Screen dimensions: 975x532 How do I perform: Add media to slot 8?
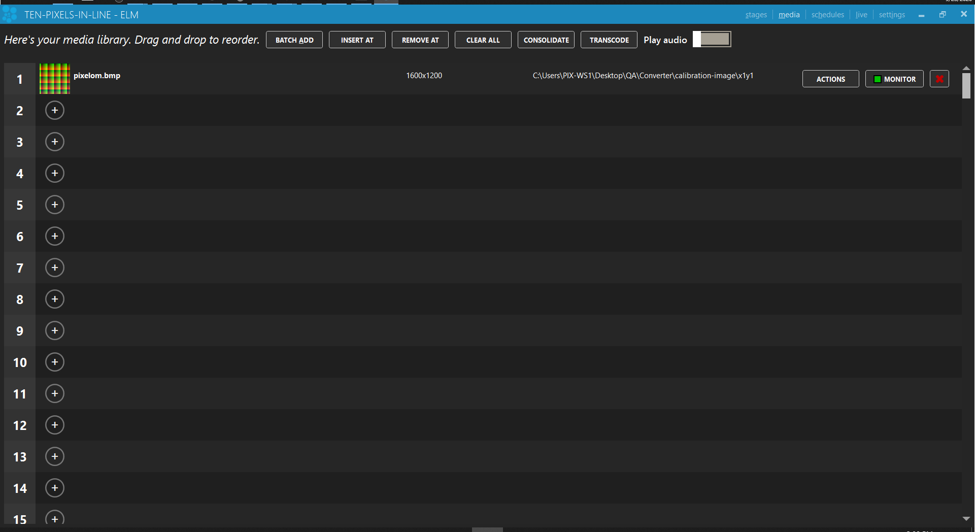tap(54, 299)
